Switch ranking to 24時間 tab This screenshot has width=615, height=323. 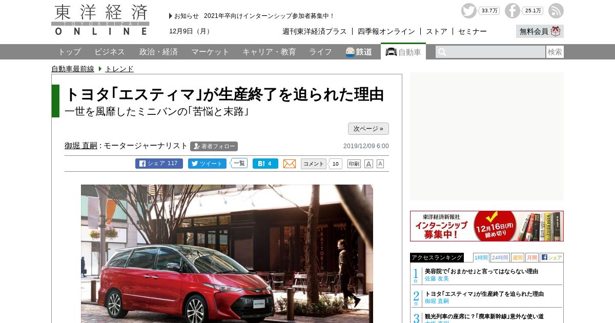pyautogui.click(x=500, y=257)
